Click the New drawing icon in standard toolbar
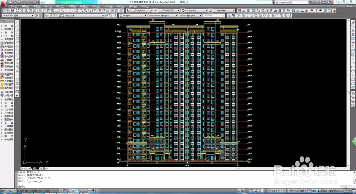 click(4, 10)
